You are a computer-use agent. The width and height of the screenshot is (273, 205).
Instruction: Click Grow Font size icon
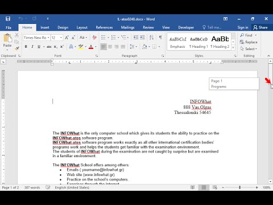[x=67, y=38]
